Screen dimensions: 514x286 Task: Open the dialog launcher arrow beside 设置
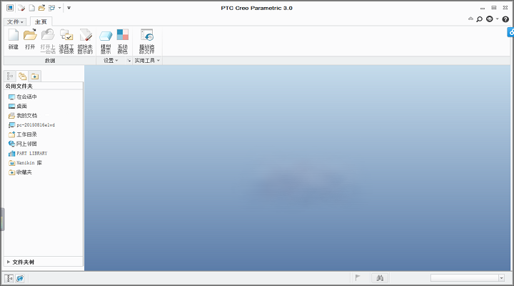[128, 61]
